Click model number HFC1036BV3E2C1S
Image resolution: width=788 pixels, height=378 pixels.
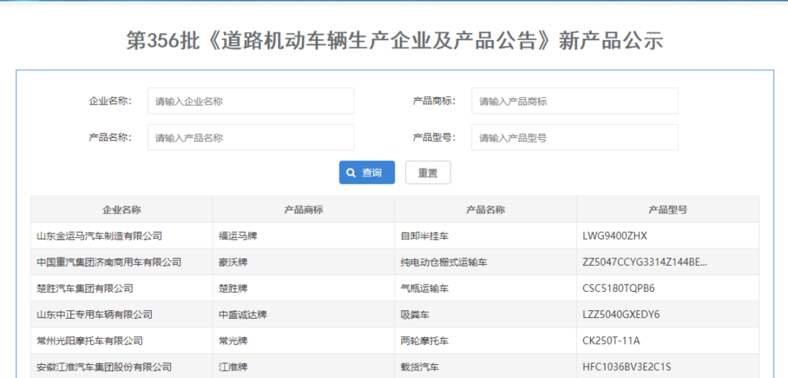tap(627, 367)
